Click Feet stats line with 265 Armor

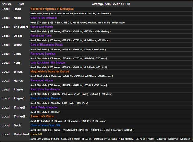tap(69, 68)
